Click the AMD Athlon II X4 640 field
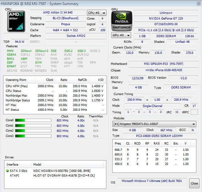The width and height of the screenshot is (202, 192). click(x=58, y=13)
